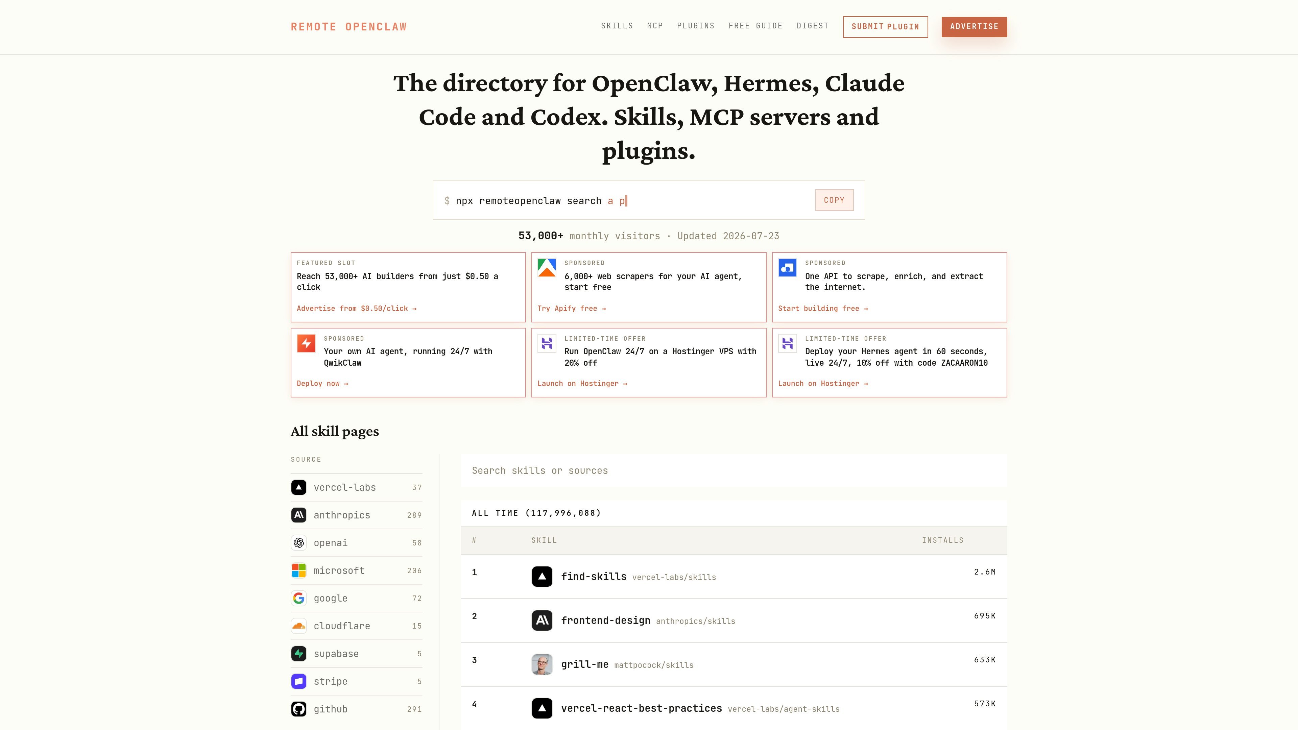Open the Plugins nav item
Image resolution: width=1298 pixels, height=730 pixels.
point(696,26)
